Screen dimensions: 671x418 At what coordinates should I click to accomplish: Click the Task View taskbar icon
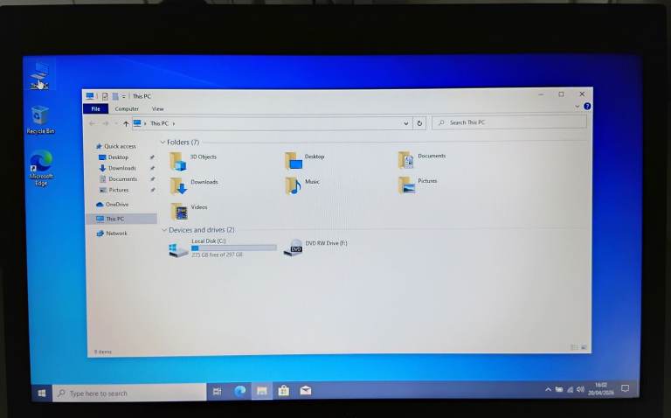[217, 391]
